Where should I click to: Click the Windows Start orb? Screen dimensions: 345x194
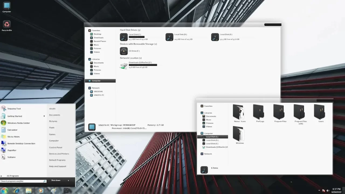(x=5, y=190)
